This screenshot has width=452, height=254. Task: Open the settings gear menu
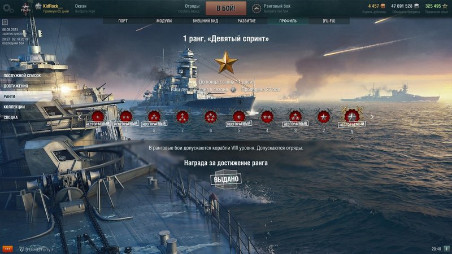tap(8, 8)
